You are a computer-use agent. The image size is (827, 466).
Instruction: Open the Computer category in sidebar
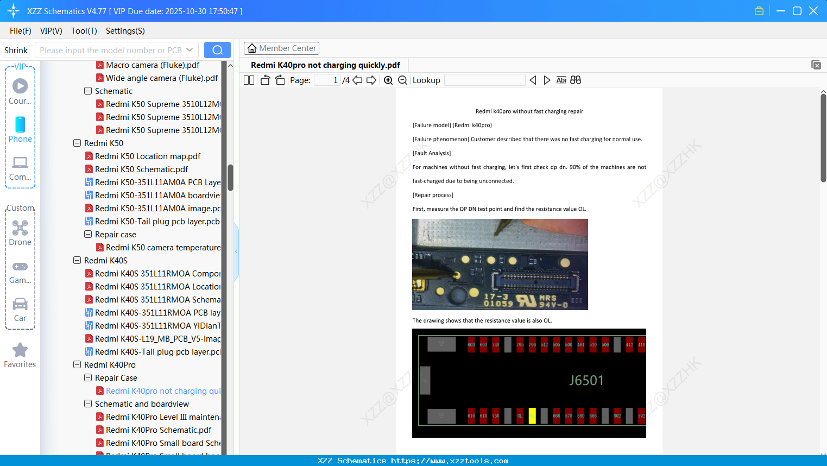(x=20, y=167)
